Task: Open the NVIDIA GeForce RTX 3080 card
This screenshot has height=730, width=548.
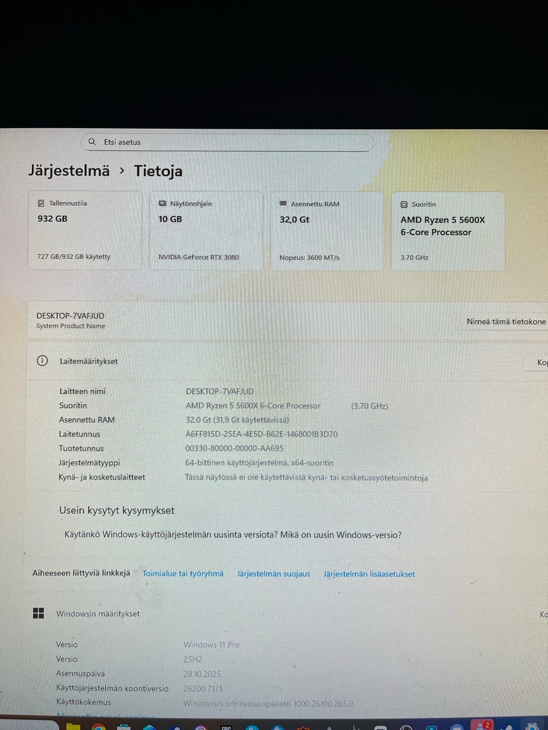Action: 206,230
